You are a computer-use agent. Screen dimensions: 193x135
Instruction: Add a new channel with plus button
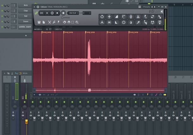[26, 36]
